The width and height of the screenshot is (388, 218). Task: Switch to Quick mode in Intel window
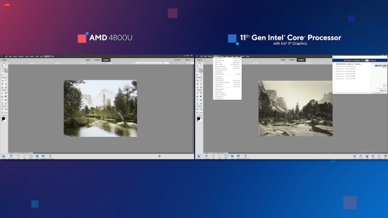point(283,60)
